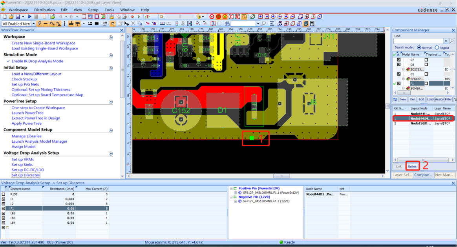Uncheck the LB4 discrete checkbox
The width and height of the screenshot is (457, 247).
[4, 223]
